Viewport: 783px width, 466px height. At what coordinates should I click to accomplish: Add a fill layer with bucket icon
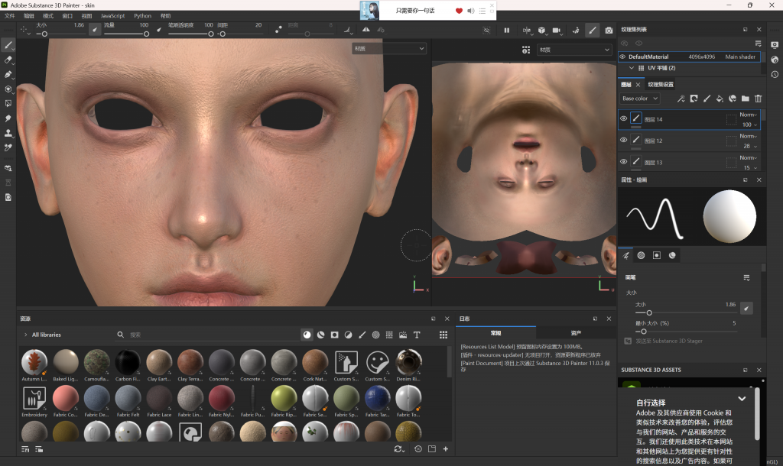tap(720, 99)
